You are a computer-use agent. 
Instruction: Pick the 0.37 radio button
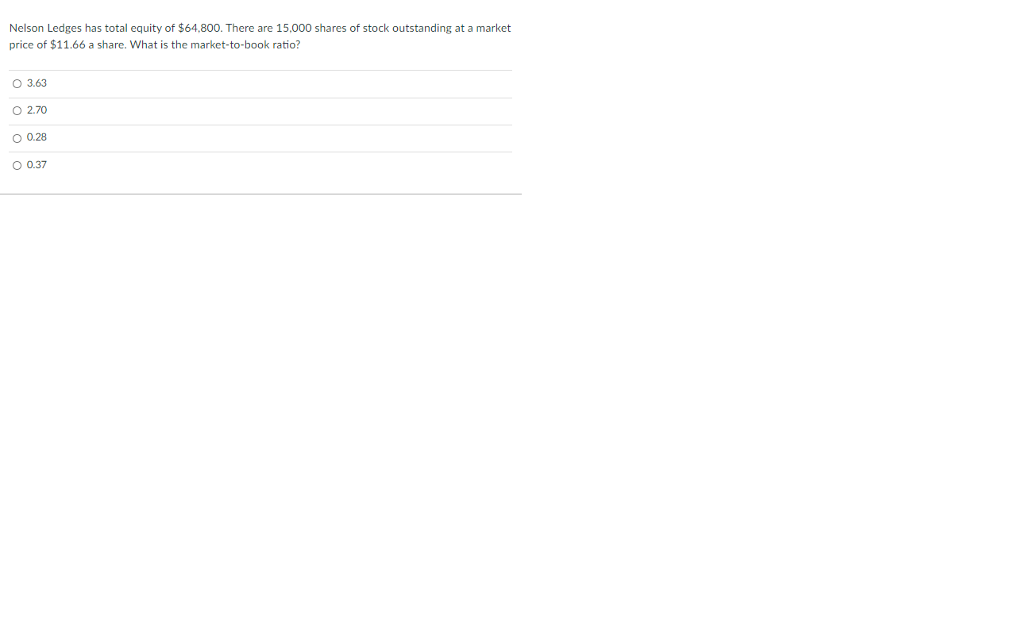(x=17, y=165)
